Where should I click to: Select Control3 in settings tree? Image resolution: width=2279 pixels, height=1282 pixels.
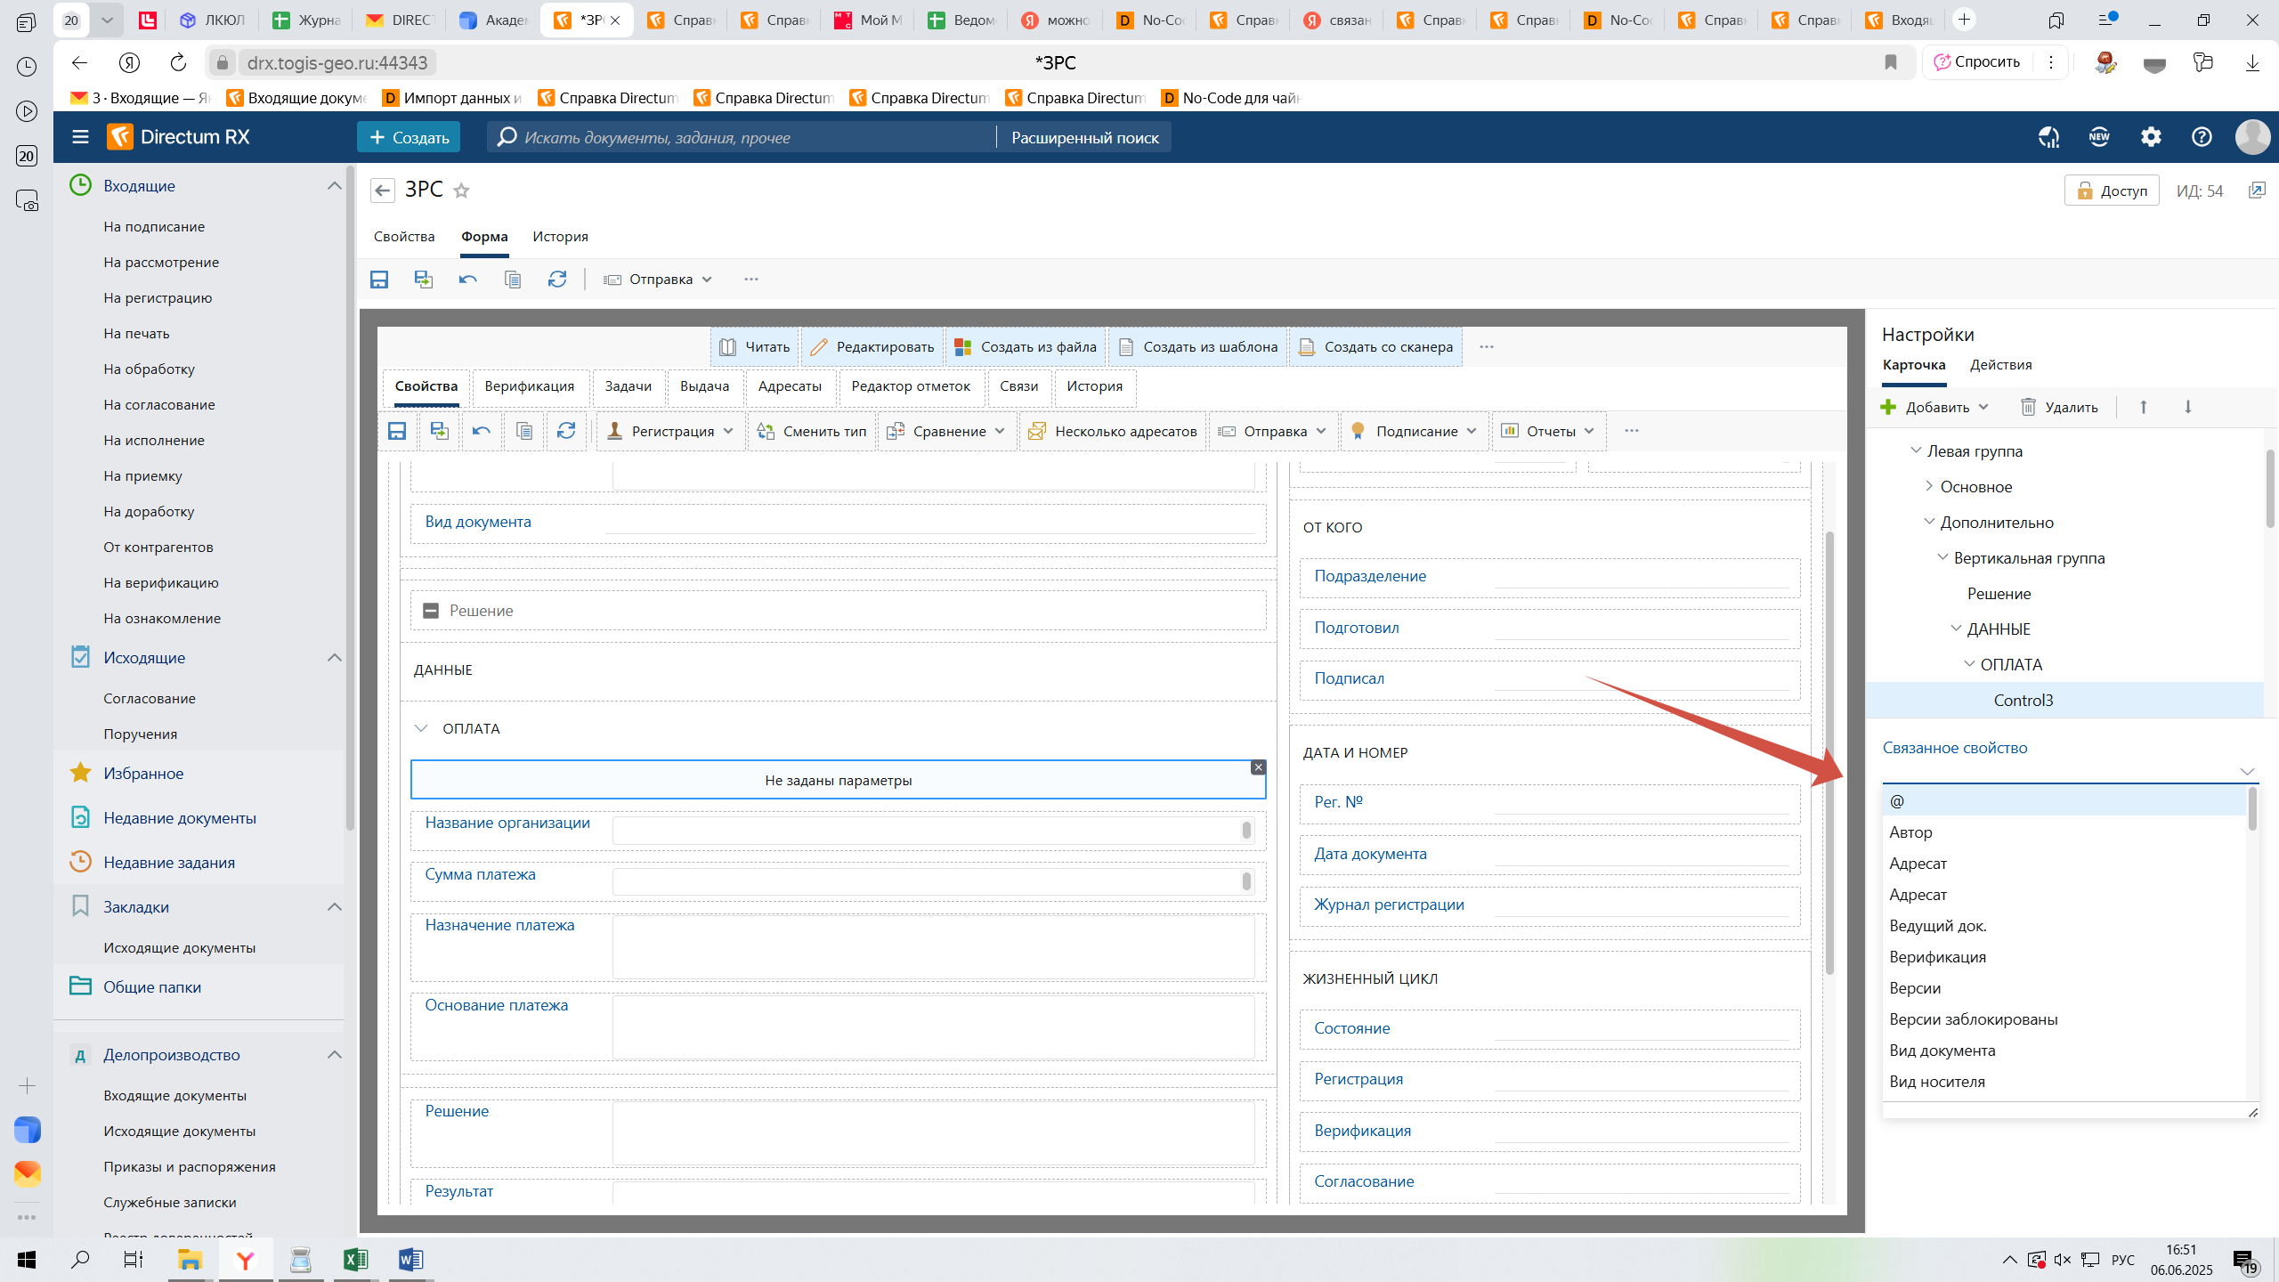[x=2065, y=701]
